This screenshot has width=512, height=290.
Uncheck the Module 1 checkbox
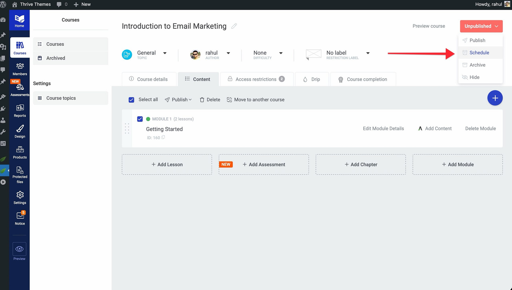(x=140, y=119)
